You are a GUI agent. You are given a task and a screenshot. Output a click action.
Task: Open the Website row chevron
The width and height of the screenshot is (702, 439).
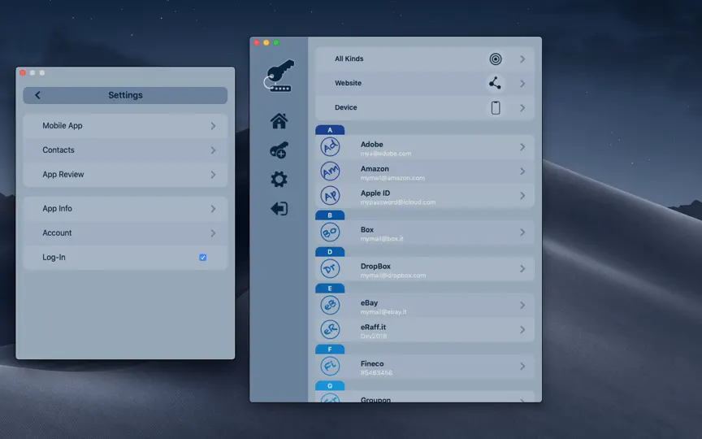(x=522, y=83)
